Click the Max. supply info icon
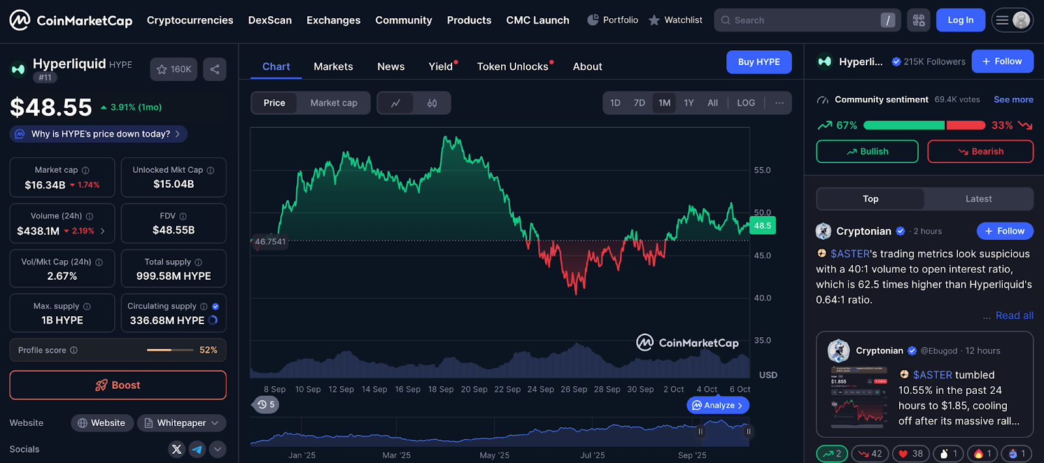The height and width of the screenshot is (463, 1044). point(87,306)
